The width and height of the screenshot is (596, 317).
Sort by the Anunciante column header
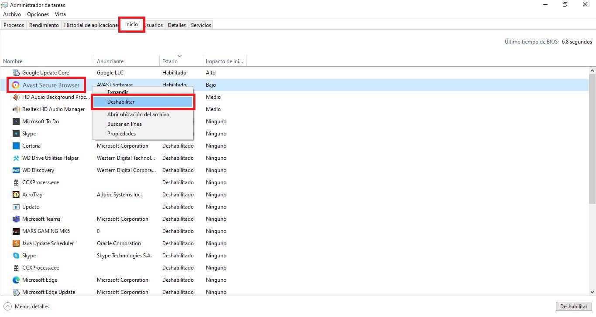(127, 61)
